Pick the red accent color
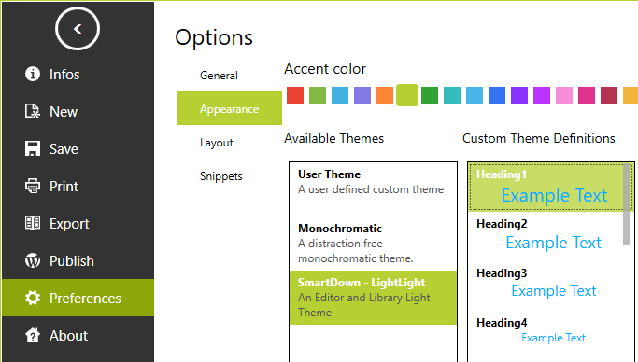This screenshot has height=362, width=638. tap(295, 95)
